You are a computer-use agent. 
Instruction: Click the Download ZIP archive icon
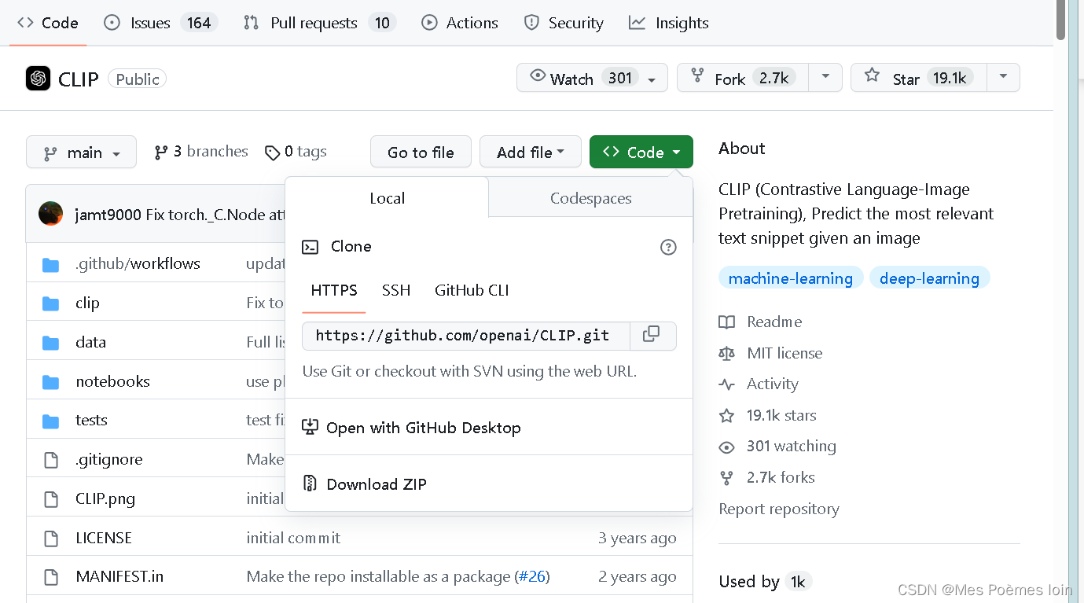point(311,484)
